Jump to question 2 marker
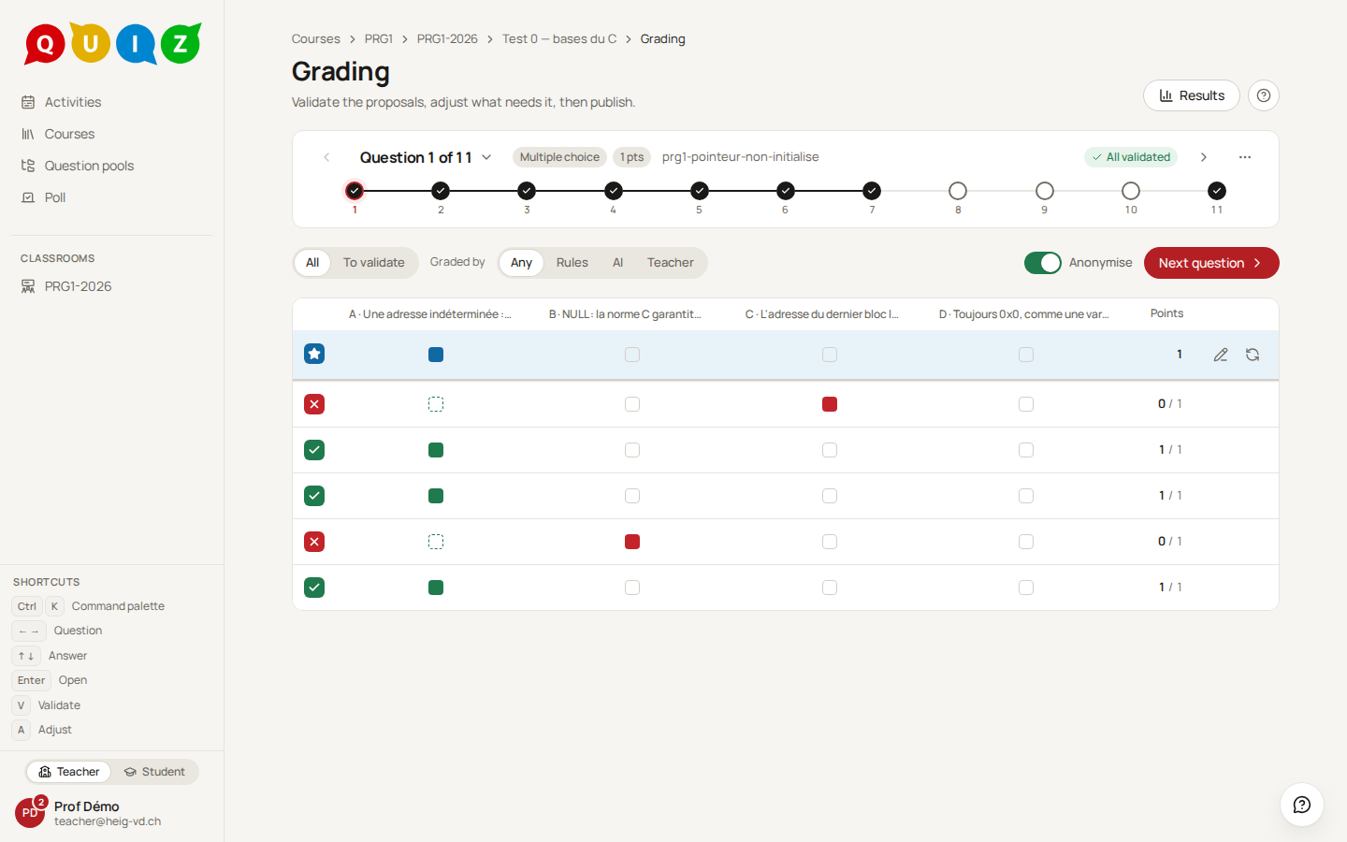 tap(441, 191)
